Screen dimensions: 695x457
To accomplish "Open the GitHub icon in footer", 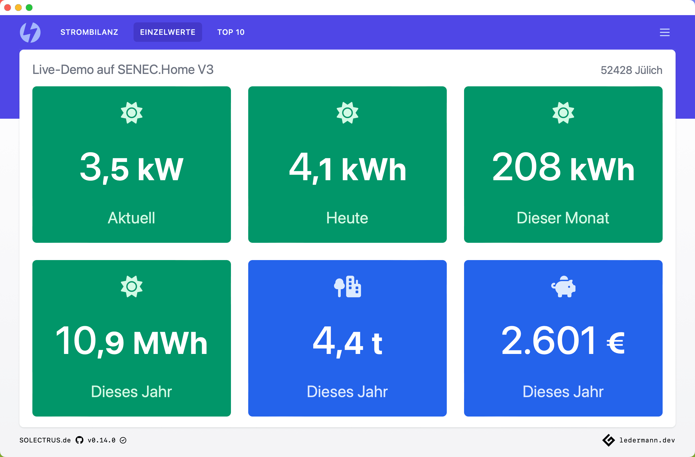I will tap(79, 440).
